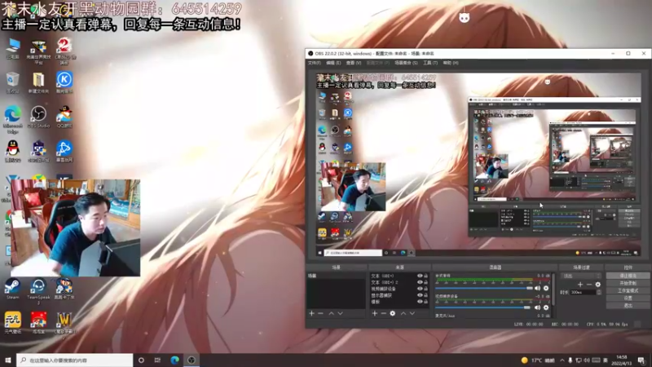Open the Windows Start menu

click(8, 360)
